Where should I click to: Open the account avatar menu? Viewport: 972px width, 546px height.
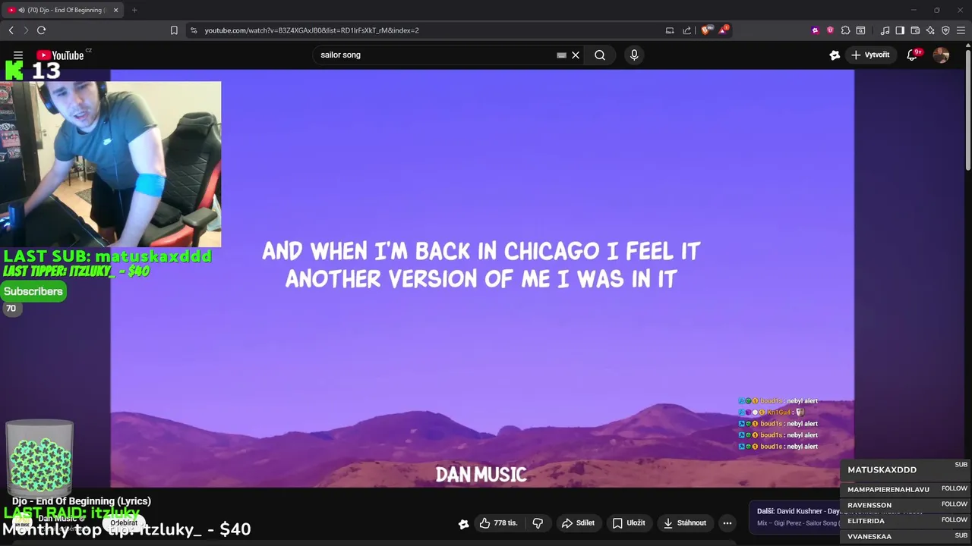pyautogui.click(x=941, y=55)
